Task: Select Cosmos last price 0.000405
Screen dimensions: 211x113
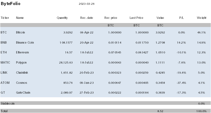Action: (142, 83)
